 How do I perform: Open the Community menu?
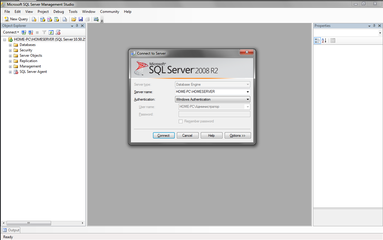(110, 12)
